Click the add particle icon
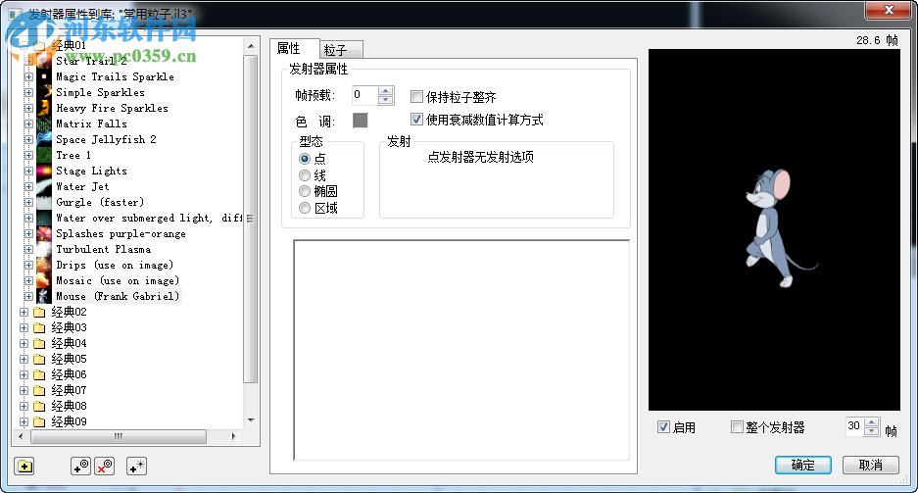The image size is (918, 493). click(137, 467)
